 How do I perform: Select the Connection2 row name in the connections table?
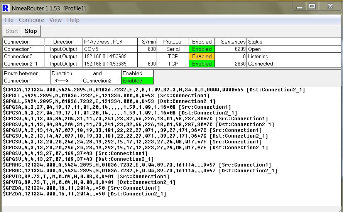pyautogui.click(x=24, y=56)
